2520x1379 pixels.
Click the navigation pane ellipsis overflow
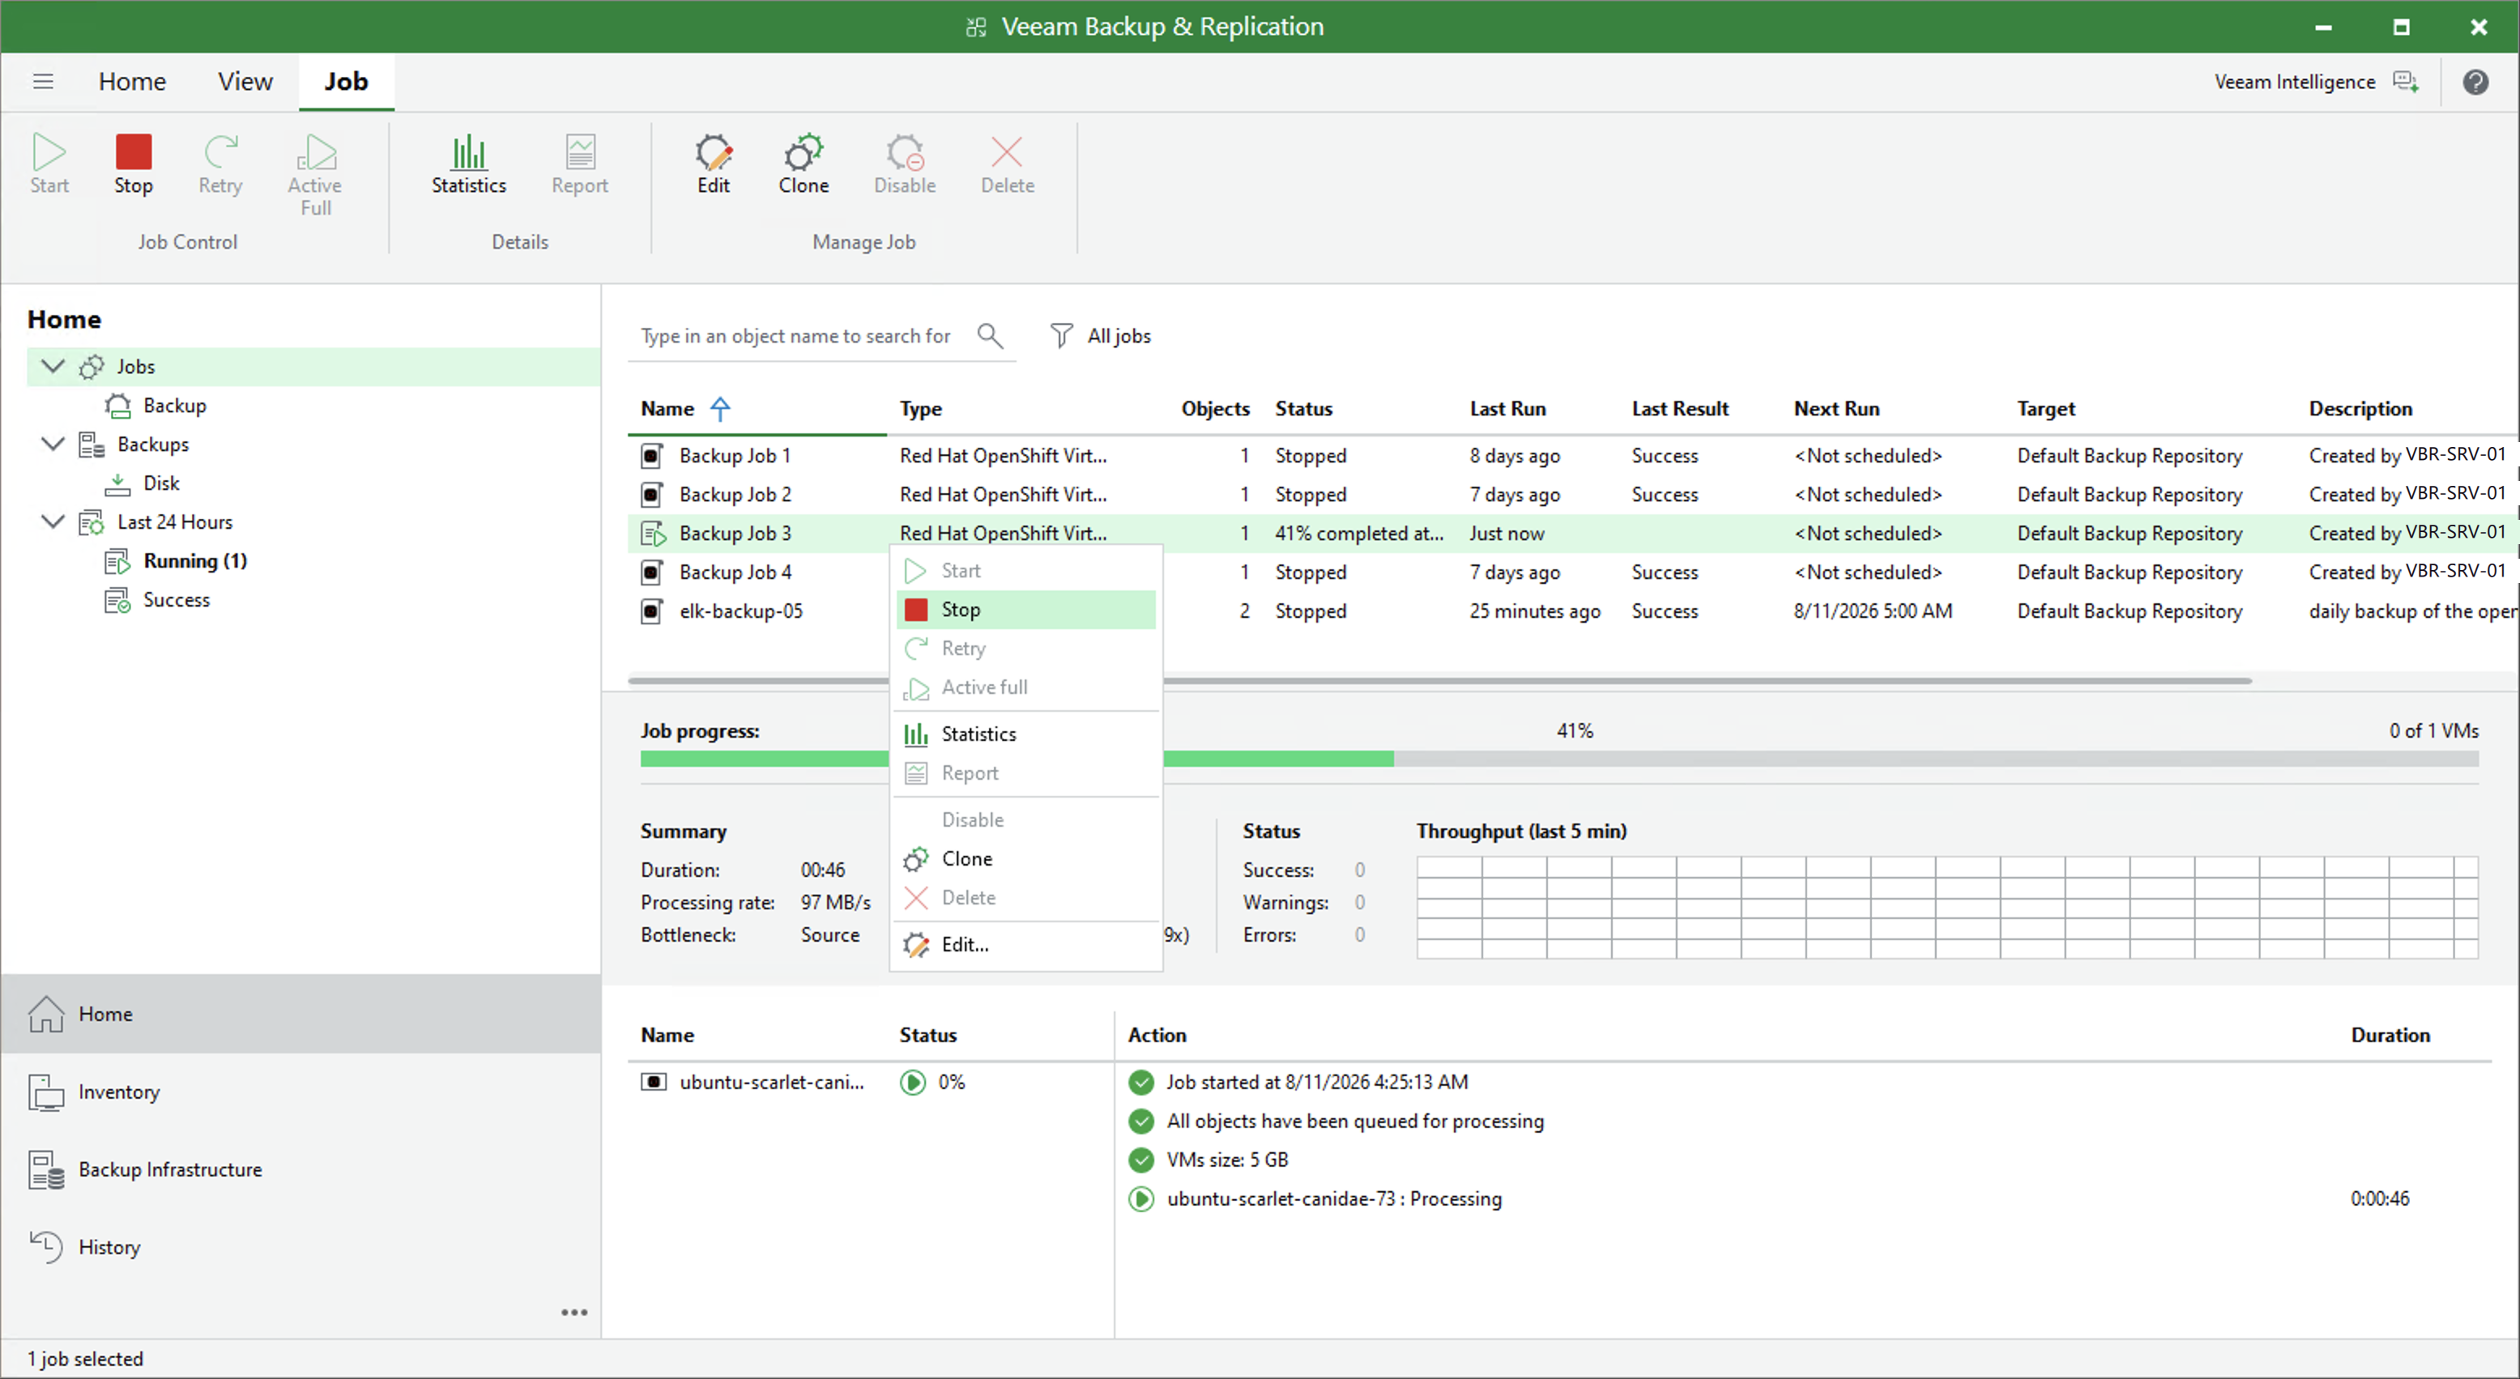pos(574,1313)
